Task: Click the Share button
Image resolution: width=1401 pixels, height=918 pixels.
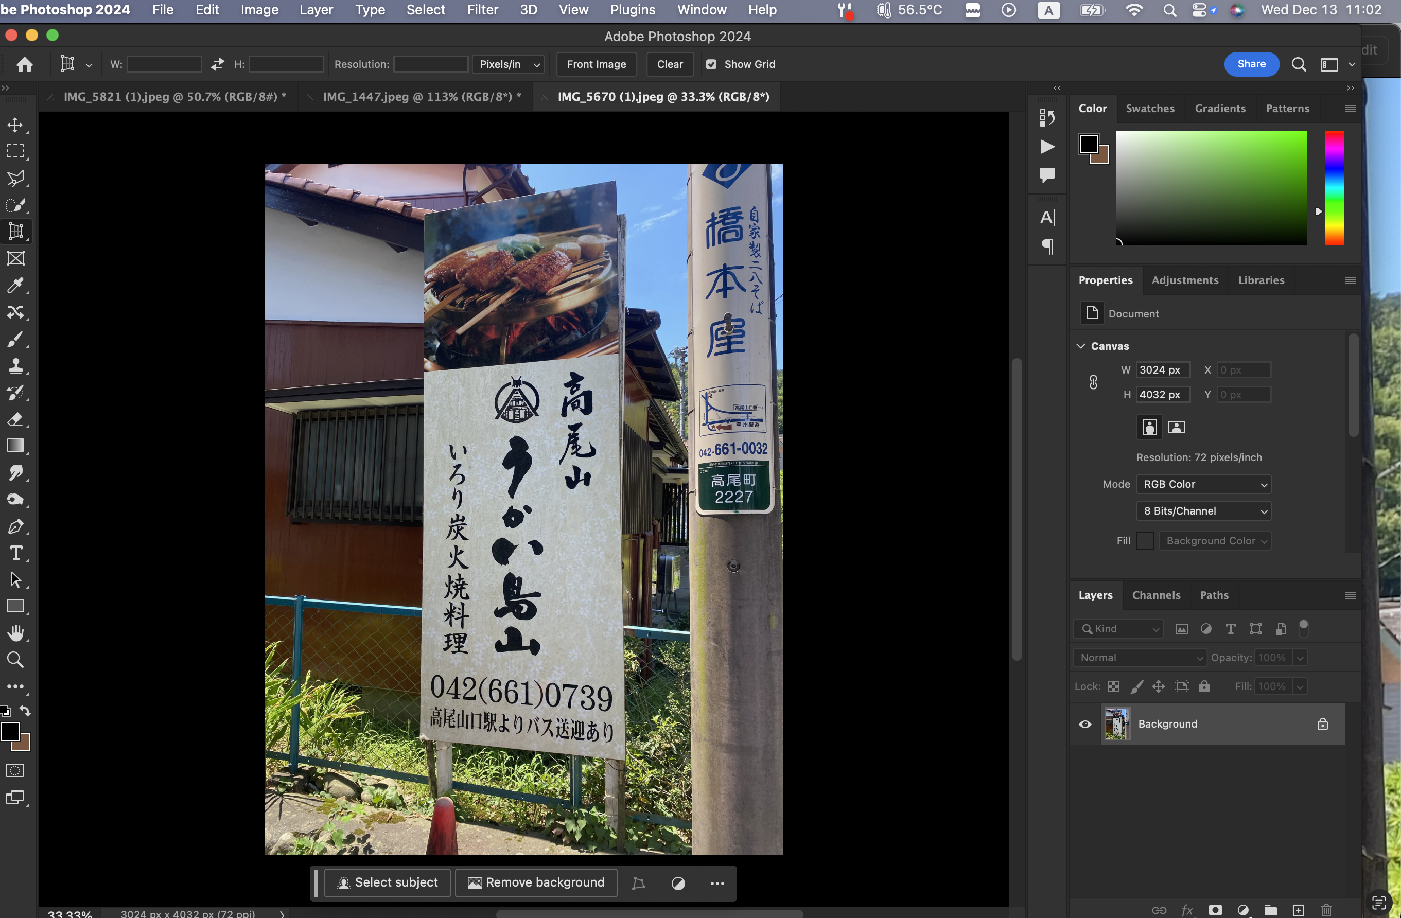Action: 1251,64
